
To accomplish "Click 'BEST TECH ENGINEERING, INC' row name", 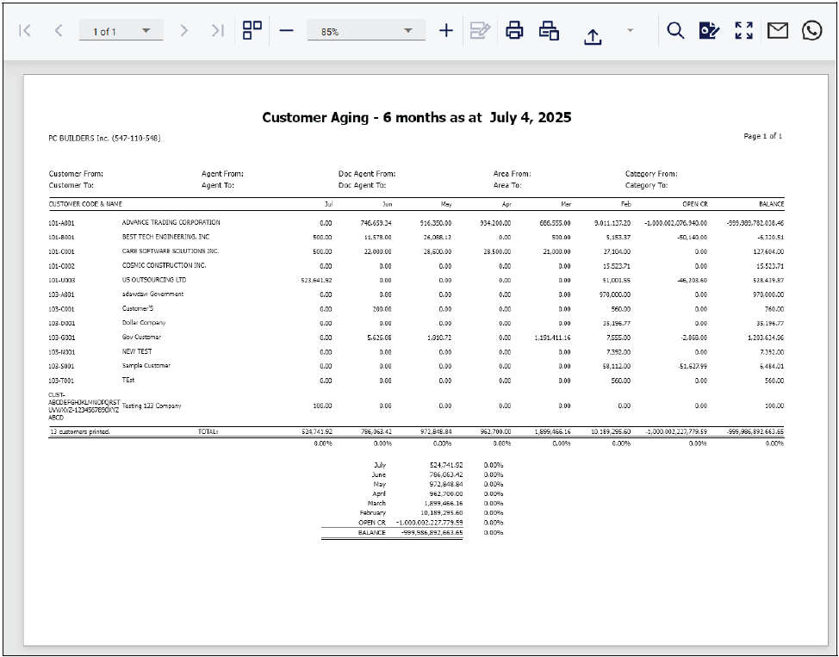I will tap(165, 237).
